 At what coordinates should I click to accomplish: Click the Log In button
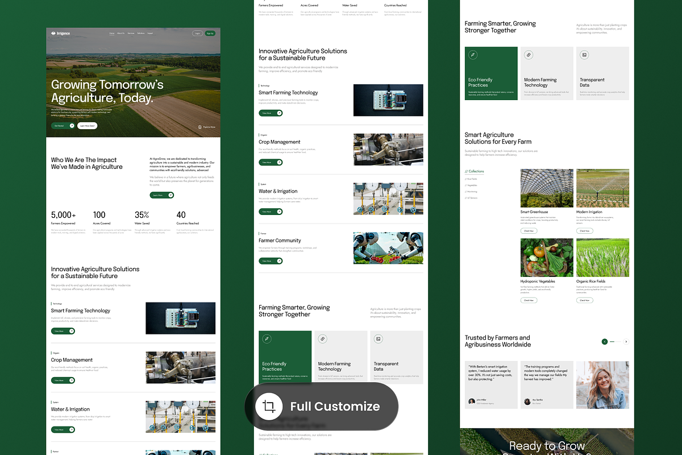coord(197,34)
